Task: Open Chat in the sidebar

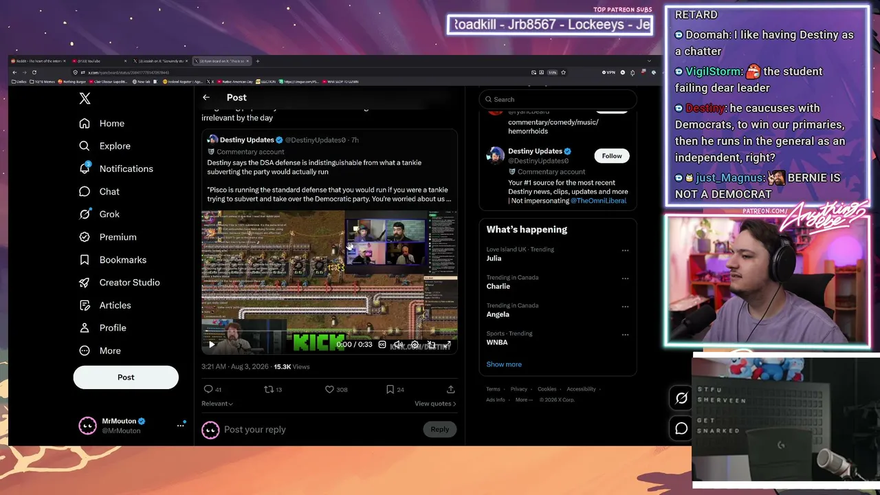Action: pos(99,192)
